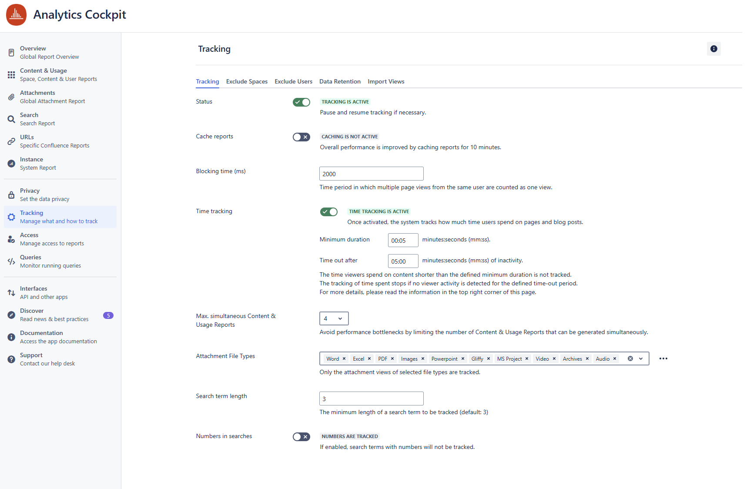Turn off the Time tracking toggle

tap(328, 212)
